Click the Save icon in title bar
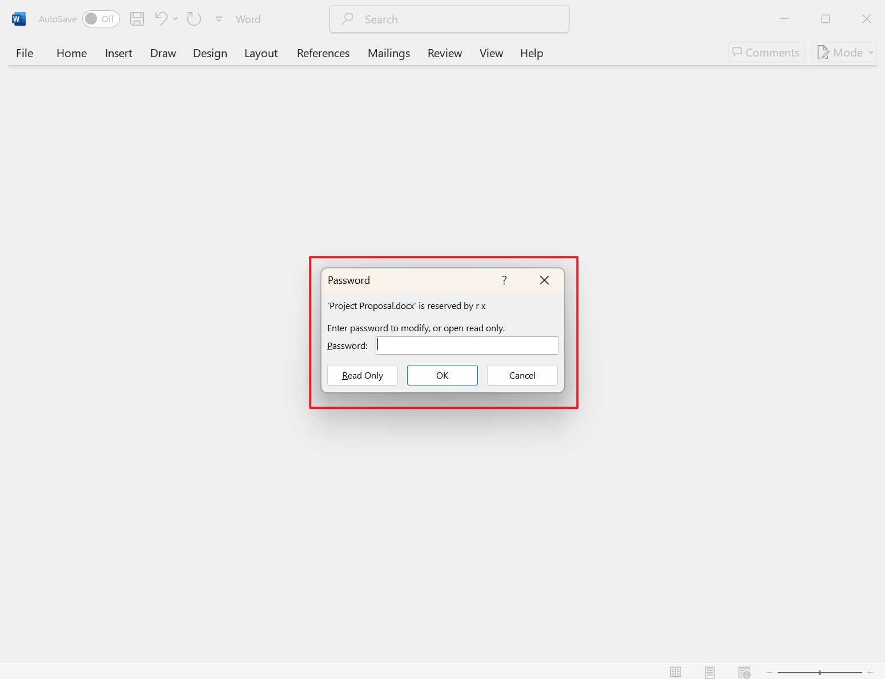 point(137,19)
